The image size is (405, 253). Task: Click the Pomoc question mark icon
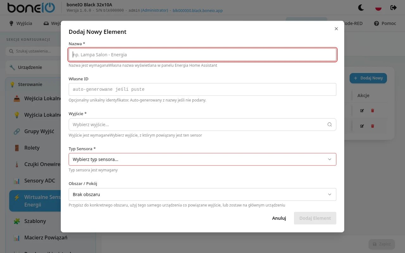coord(377,23)
